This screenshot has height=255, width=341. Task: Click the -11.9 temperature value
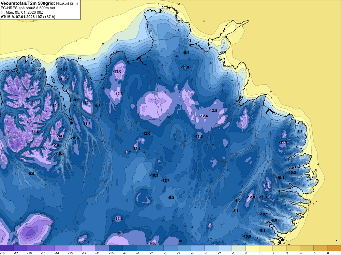283,142
